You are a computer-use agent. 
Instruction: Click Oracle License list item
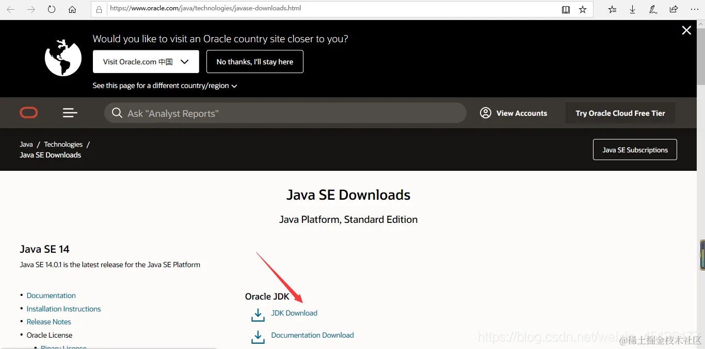click(50, 335)
